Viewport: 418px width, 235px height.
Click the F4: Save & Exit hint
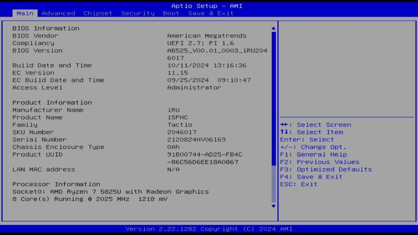coord(311,177)
